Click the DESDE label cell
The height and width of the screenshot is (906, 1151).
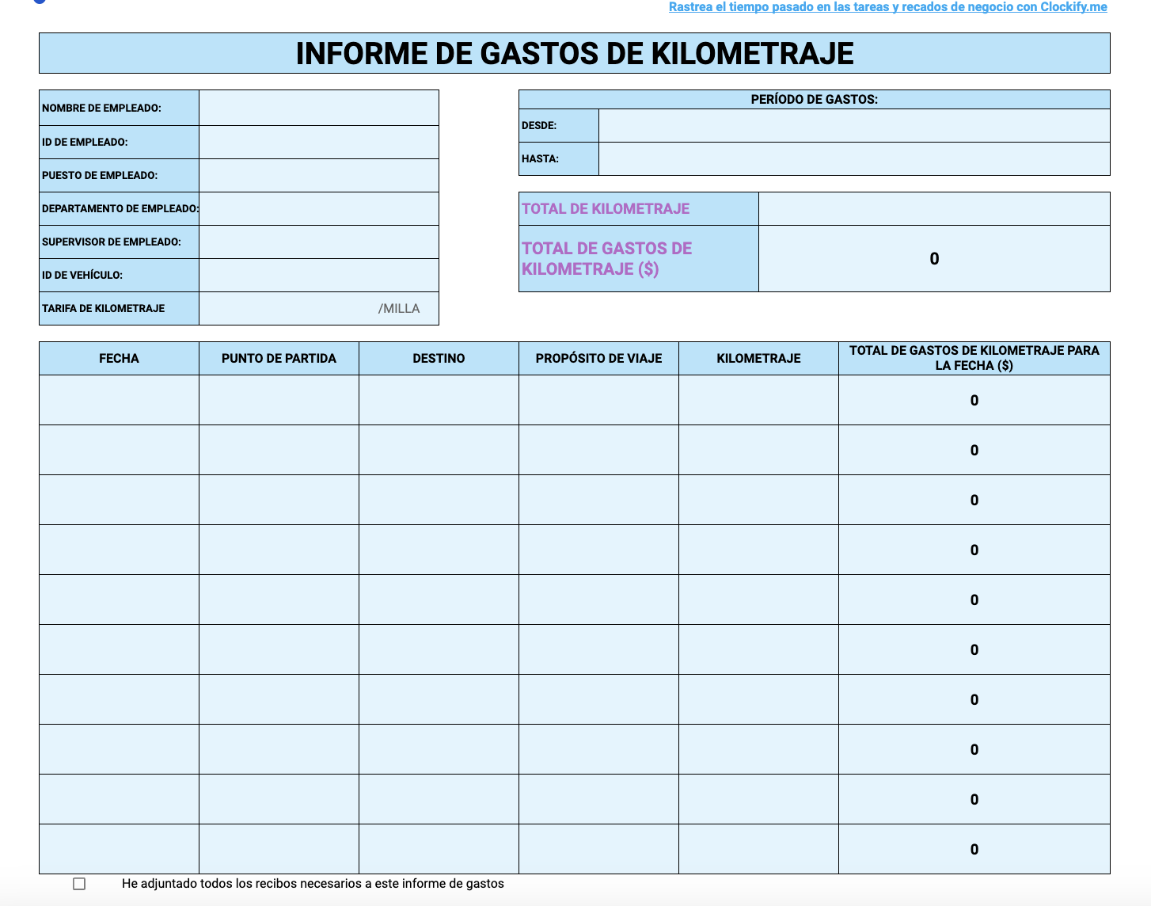tap(559, 125)
